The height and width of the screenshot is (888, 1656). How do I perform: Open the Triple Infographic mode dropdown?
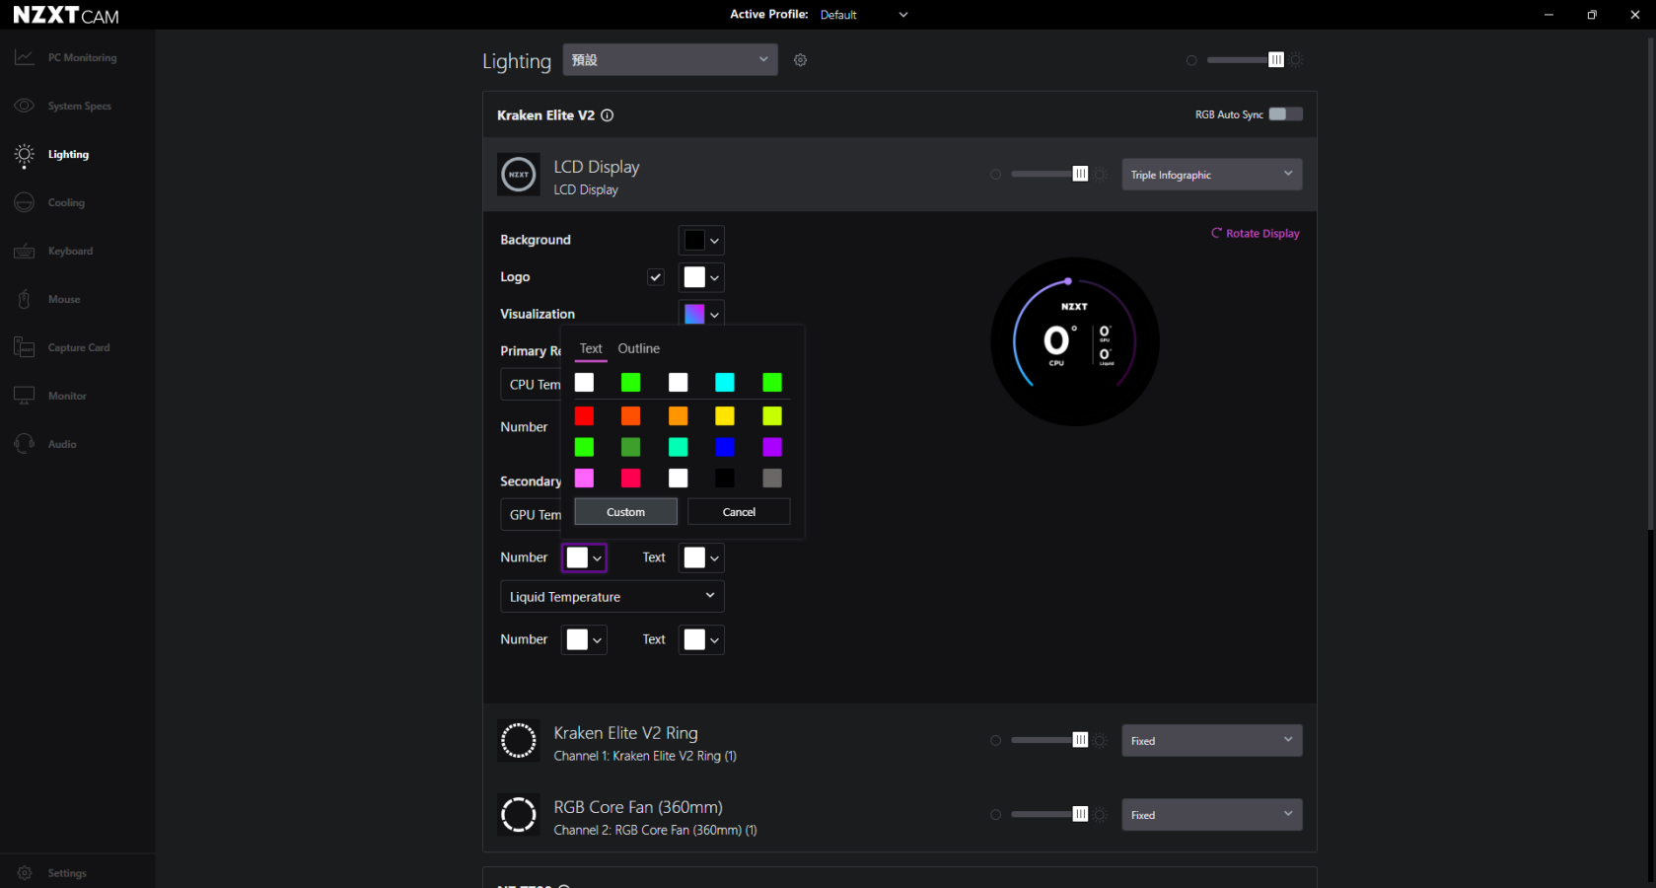[x=1211, y=175]
